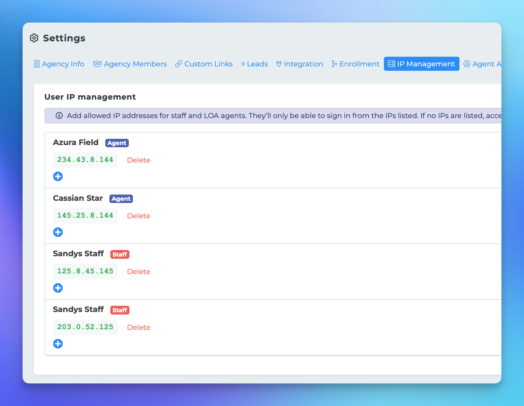Select the Integration tab
Viewport: 524px width, 406px height.
300,64
